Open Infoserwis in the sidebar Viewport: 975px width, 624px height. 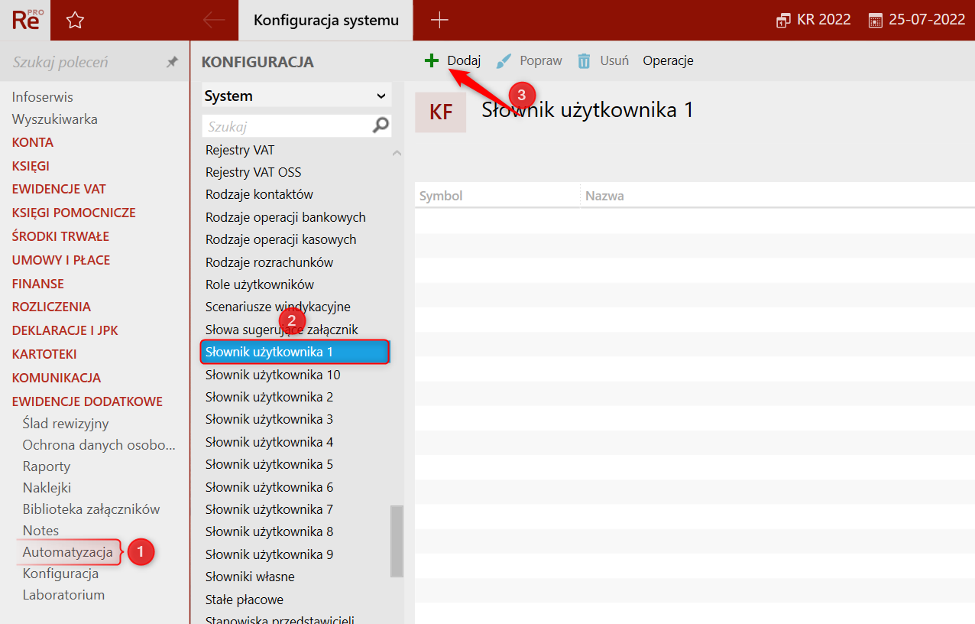click(43, 97)
